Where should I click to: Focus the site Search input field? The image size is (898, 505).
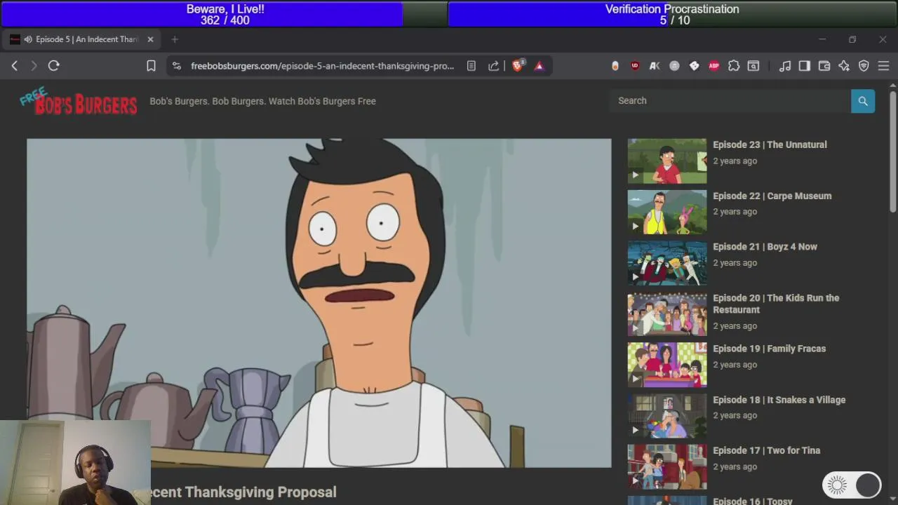[x=730, y=101]
